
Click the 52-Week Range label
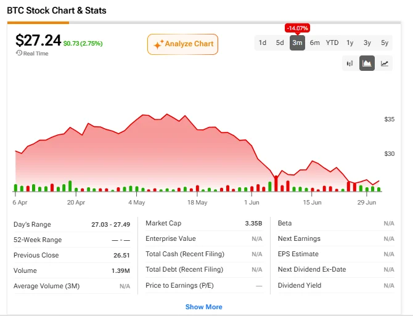(38, 240)
